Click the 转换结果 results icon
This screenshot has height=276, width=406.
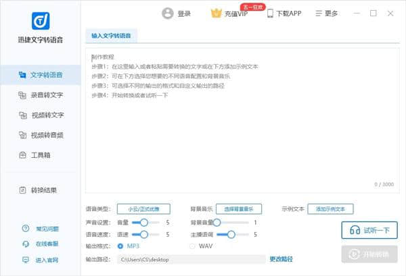[x=22, y=190]
